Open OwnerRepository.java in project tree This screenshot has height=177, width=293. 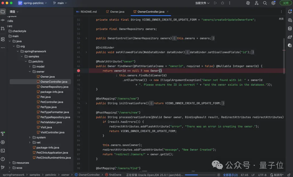[x=54, y=87]
